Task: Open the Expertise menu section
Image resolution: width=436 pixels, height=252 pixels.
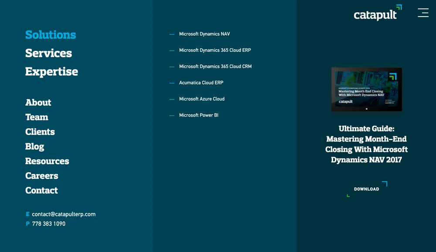Action: pos(52,72)
